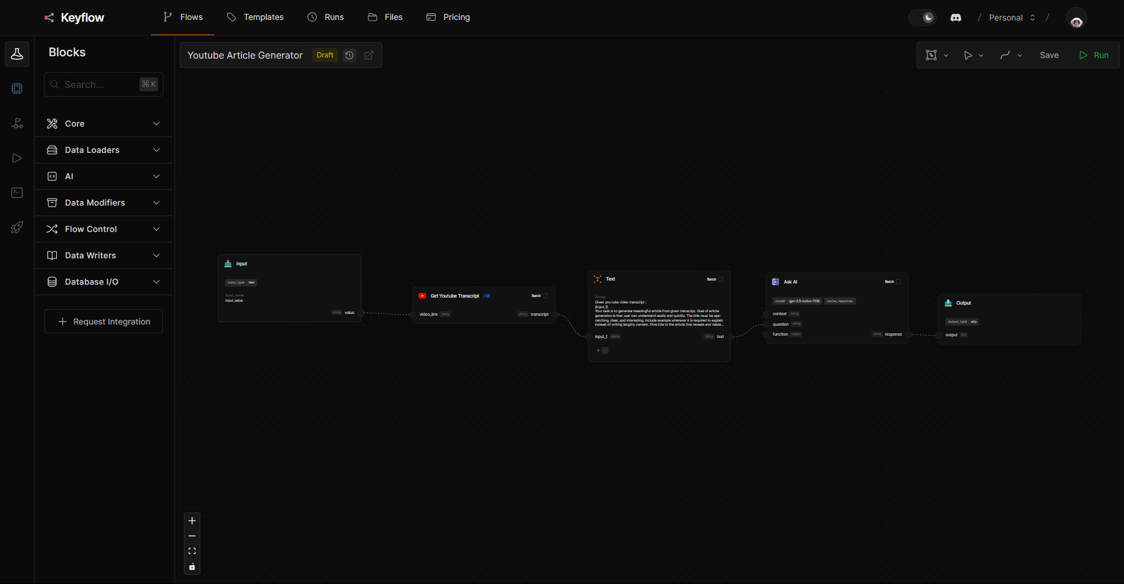Image resolution: width=1124 pixels, height=584 pixels.
Task: Click the Youtube Article Generator title
Action: (245, 55)
